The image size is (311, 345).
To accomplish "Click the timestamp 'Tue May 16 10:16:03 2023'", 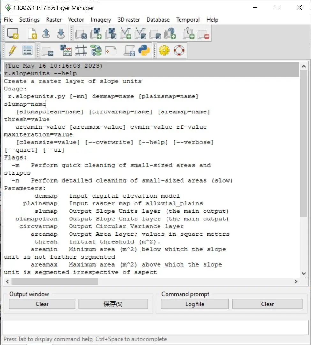I will pyautogui.click(x=54, y=66).
